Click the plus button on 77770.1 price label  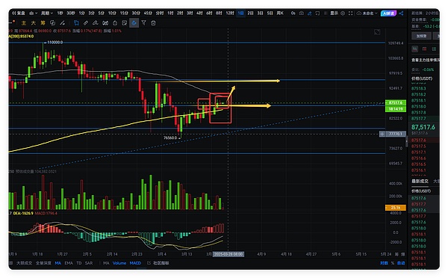tap(382, 134)
